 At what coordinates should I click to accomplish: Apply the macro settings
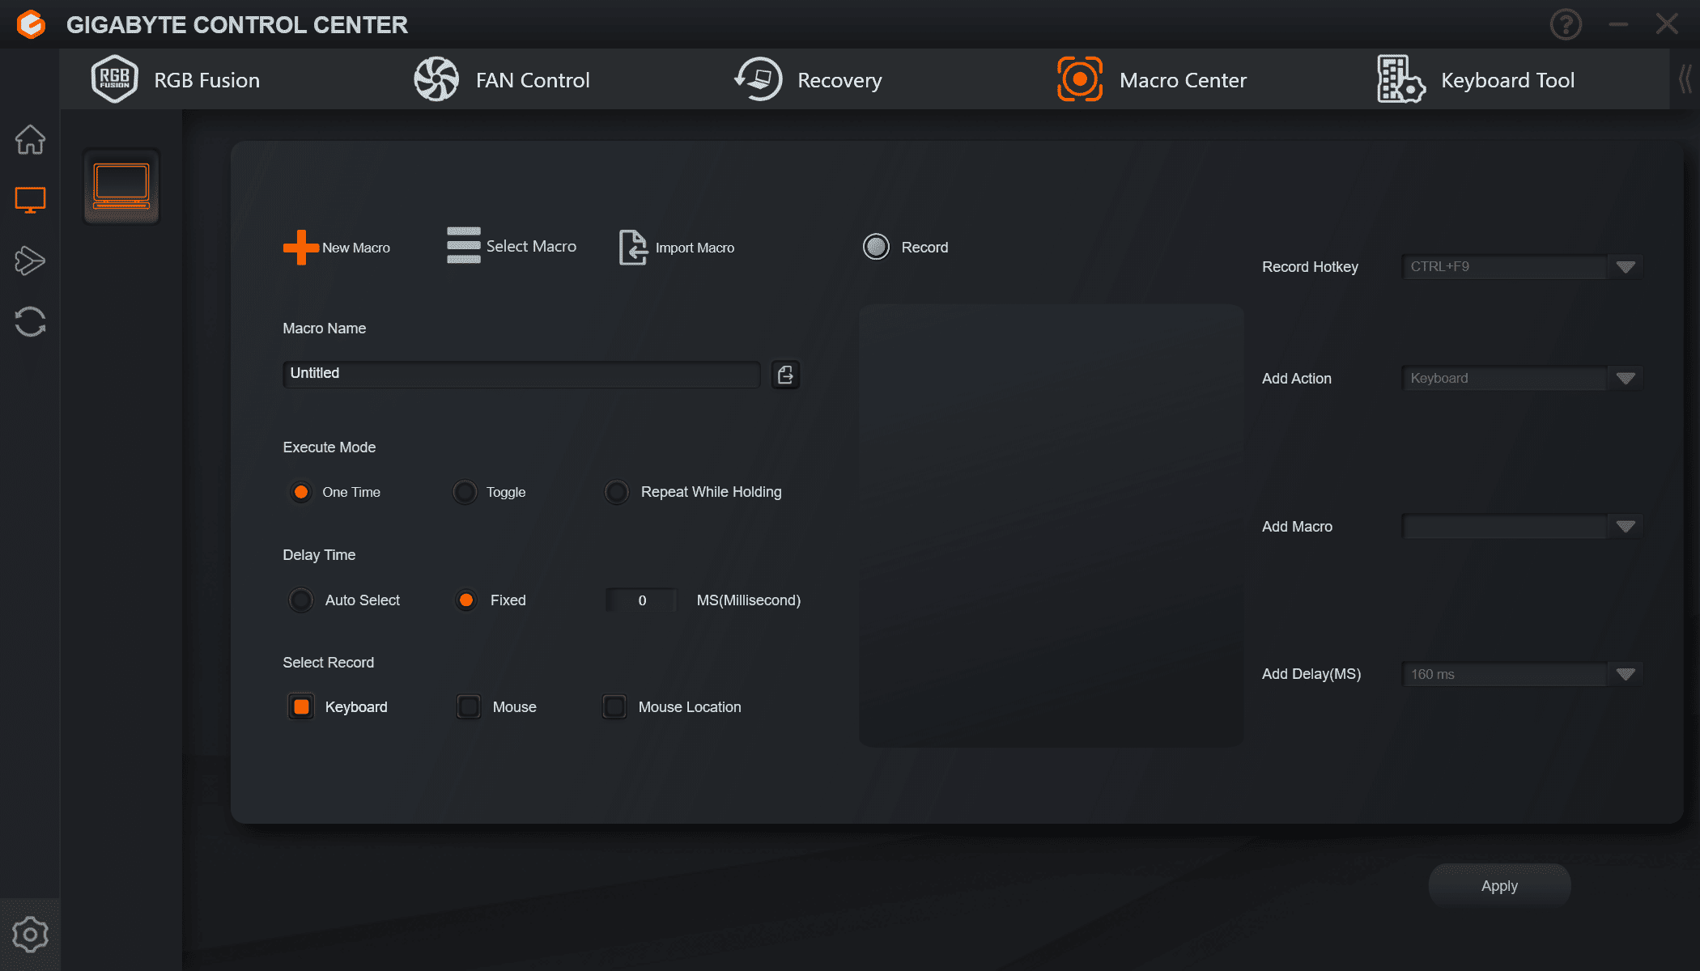1499,886
